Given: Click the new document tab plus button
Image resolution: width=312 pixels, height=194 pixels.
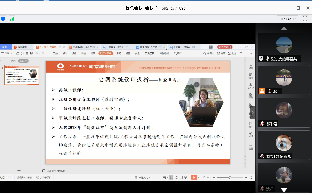Looking at the screenshot, I should tap(205, 47).
